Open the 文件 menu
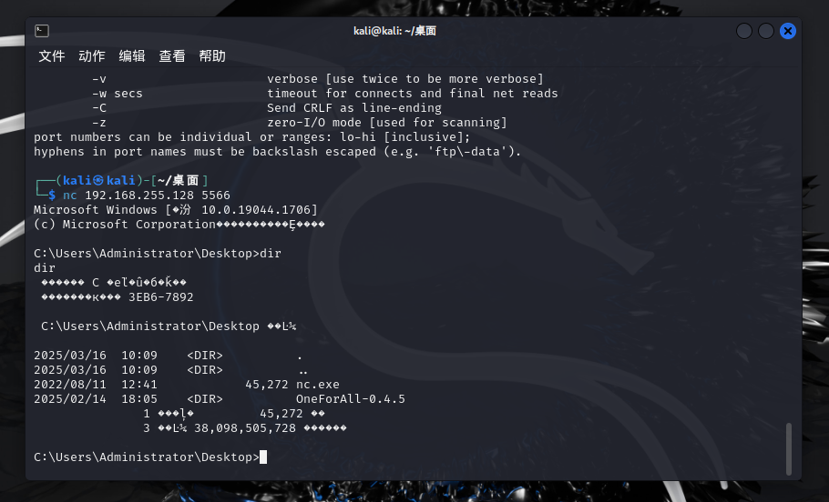This screenshot has height=502, width=829. point(52,56)
